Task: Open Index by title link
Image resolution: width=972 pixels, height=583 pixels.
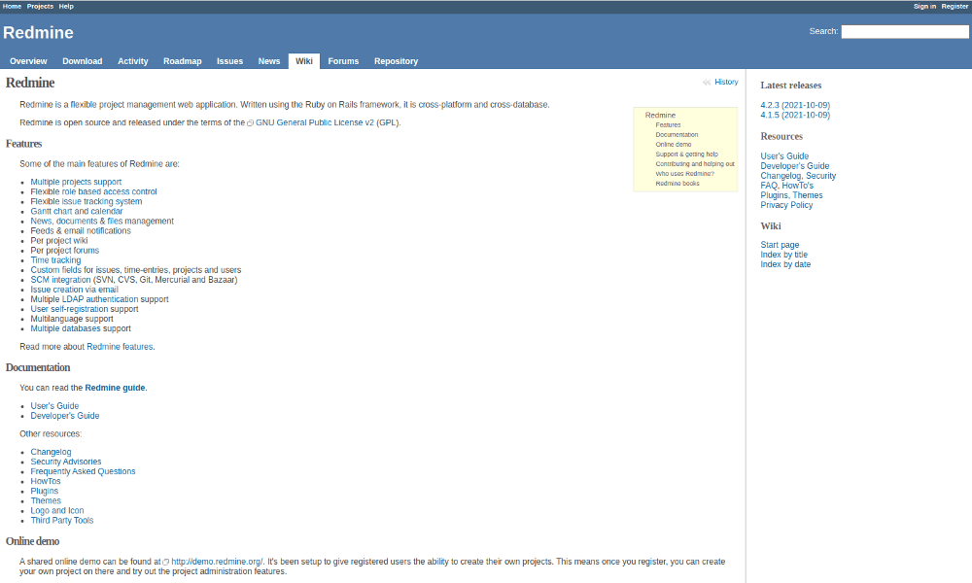Action: pos(784,255)
